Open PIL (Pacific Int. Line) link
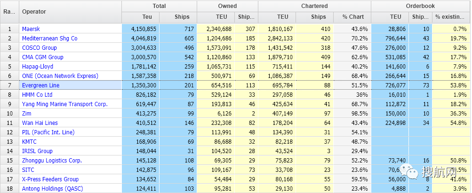 48,132
